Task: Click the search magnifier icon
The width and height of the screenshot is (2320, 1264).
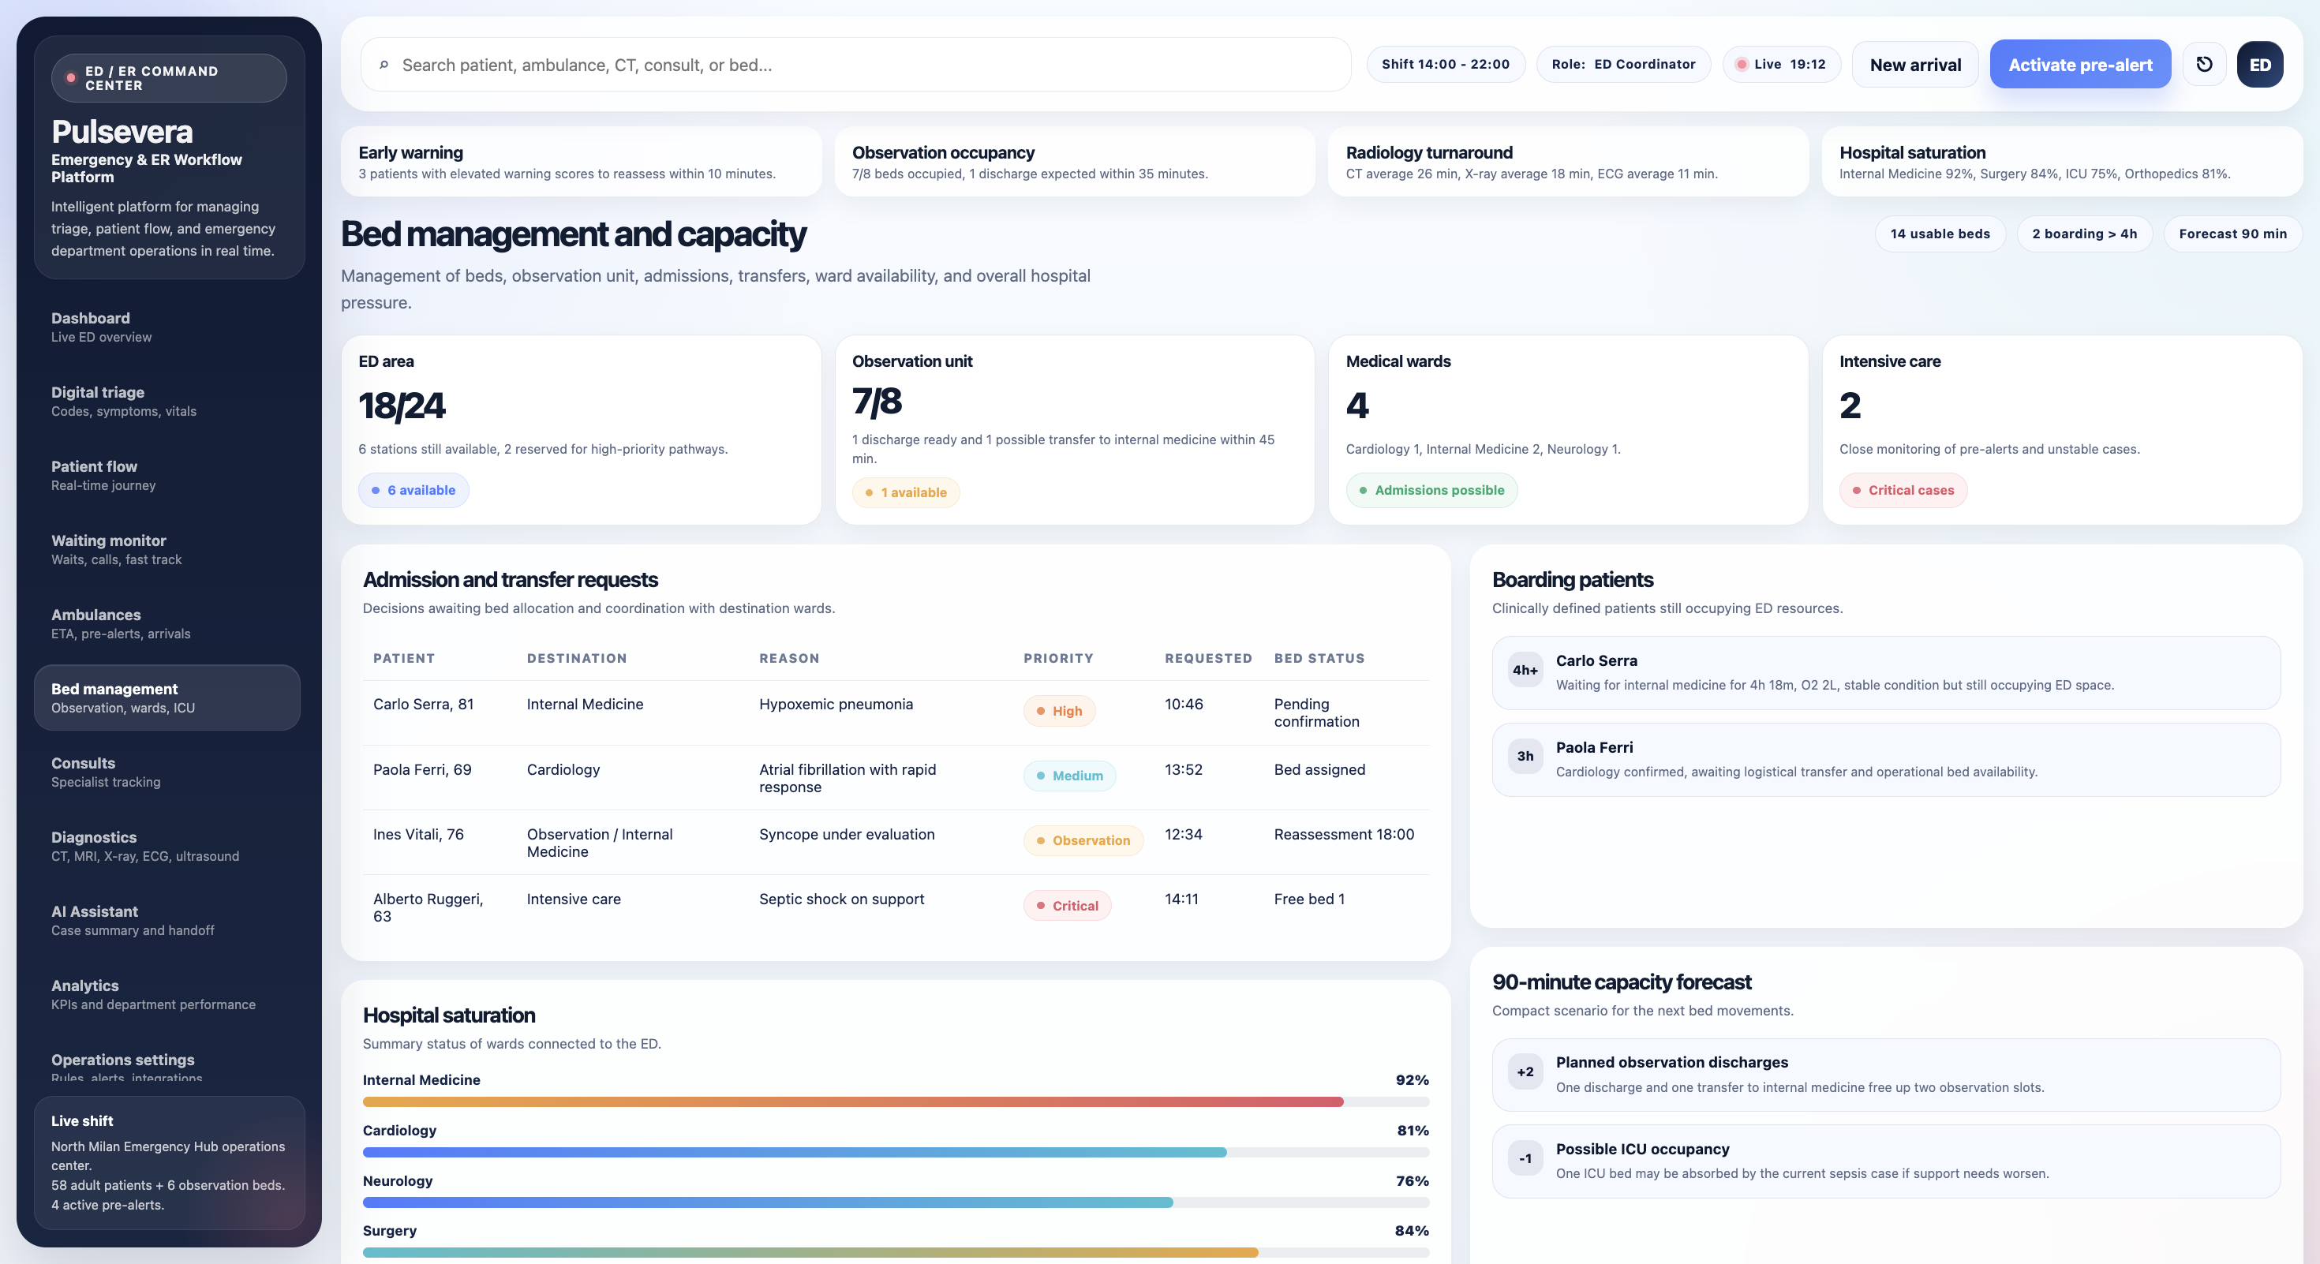Action: [x=384, y=65]
